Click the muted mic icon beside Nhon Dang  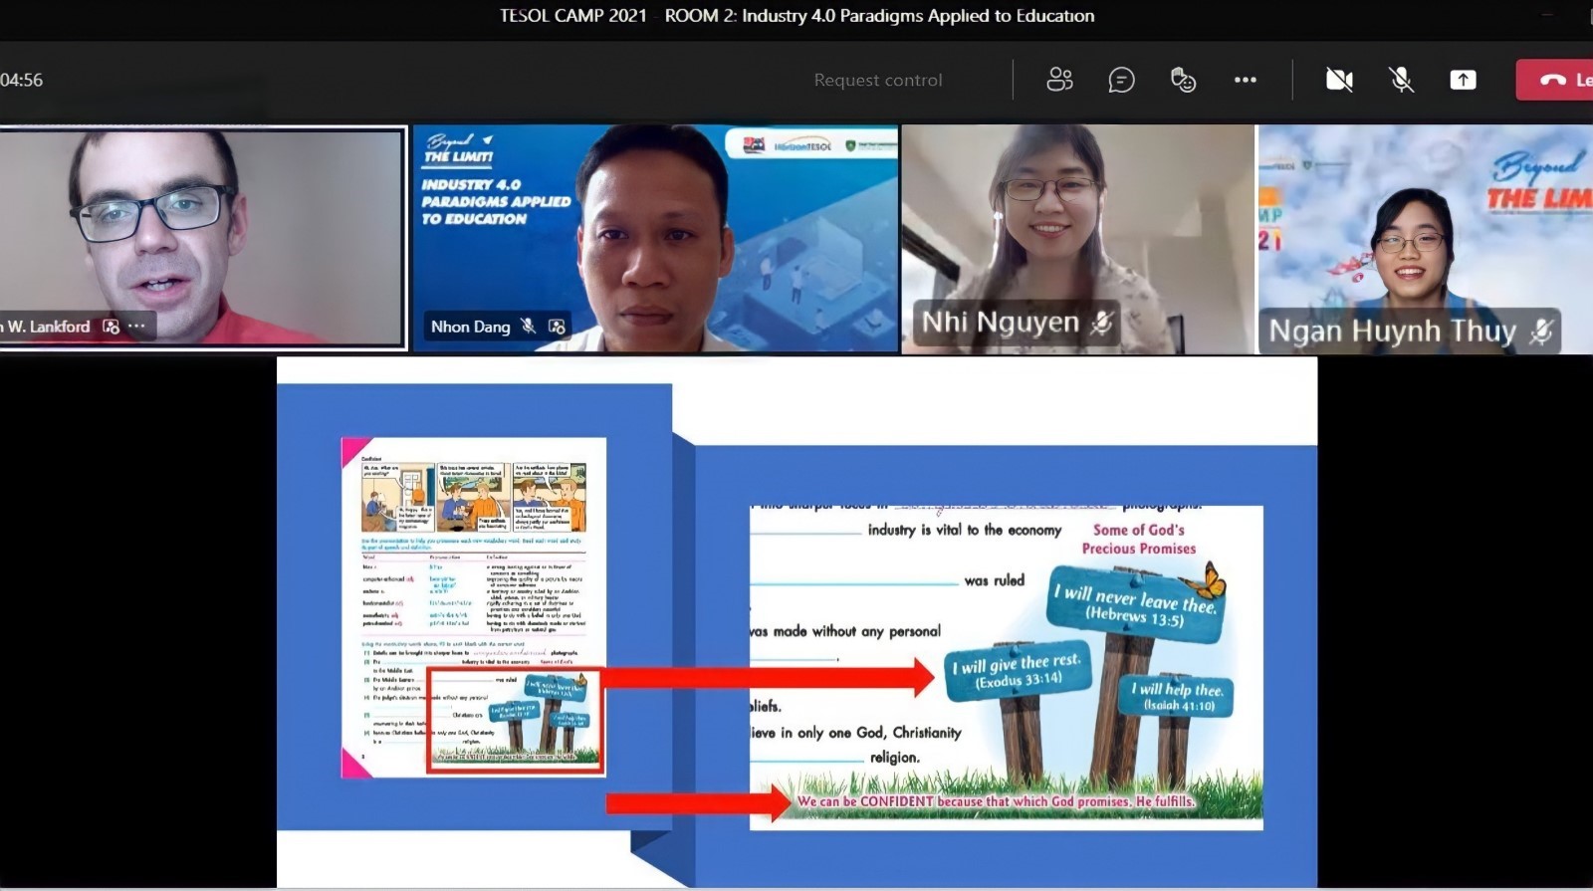tap(529, 327)
